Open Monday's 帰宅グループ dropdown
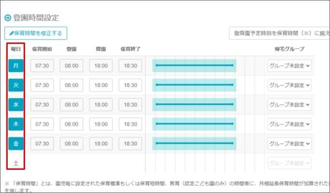330x193 pixels. click(x=289, y=66)
